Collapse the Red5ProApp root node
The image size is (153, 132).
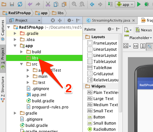9,27
